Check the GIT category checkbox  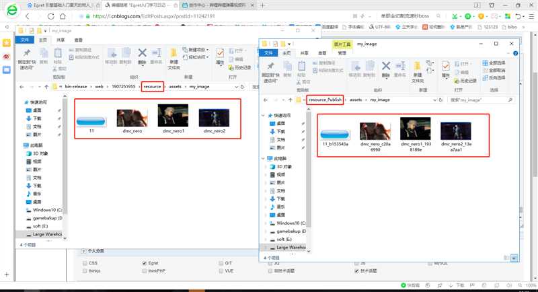click(221, 263)
